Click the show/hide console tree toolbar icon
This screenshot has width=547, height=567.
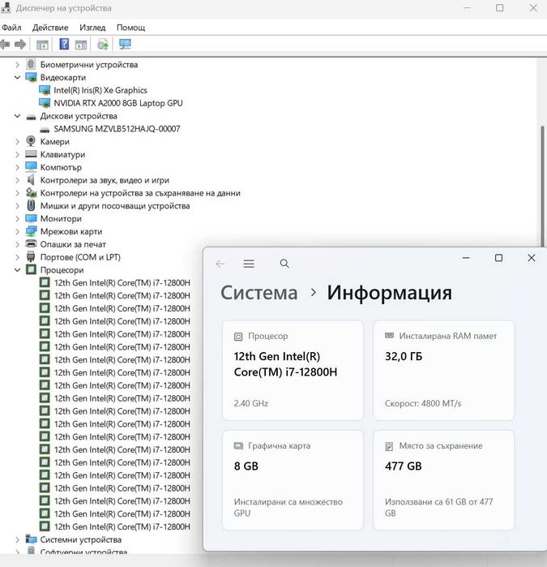pos(42,45)
